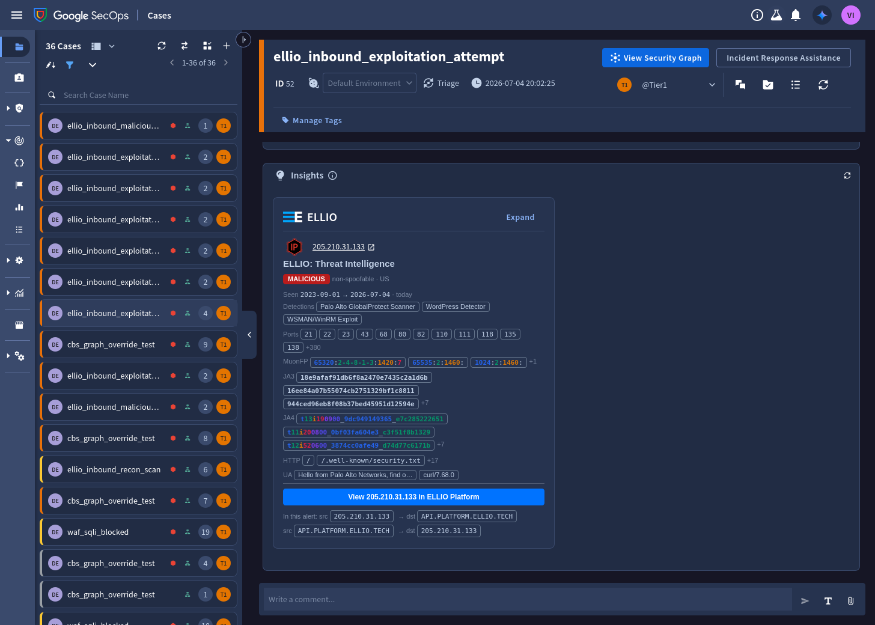Open the Default Environment dropdown
The width and height of the screenshot is (875, 625).
coord(370,84)
